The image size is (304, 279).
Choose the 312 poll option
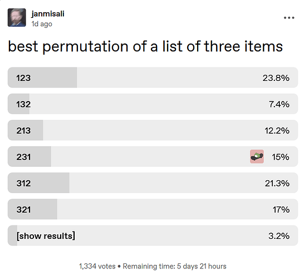coord(153,183)
